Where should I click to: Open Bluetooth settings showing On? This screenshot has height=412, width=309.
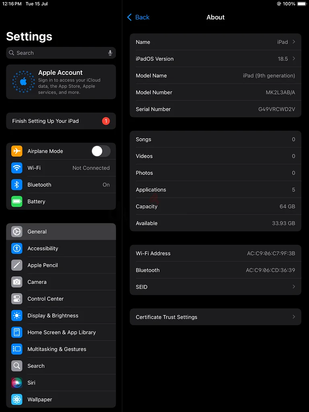click(61, 185)
